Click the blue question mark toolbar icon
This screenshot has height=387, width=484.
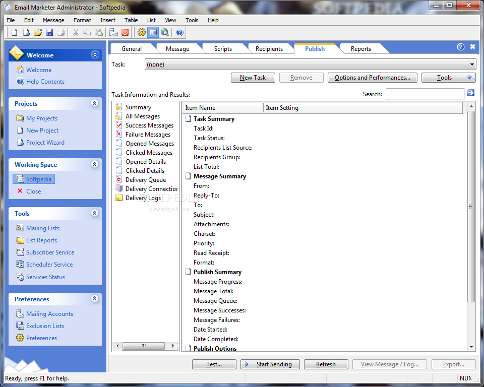[179, 32]
